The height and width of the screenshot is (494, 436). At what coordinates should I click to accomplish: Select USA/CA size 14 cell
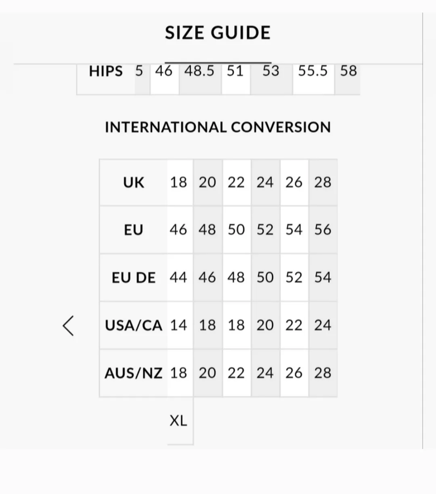click(x=178, y=326)
